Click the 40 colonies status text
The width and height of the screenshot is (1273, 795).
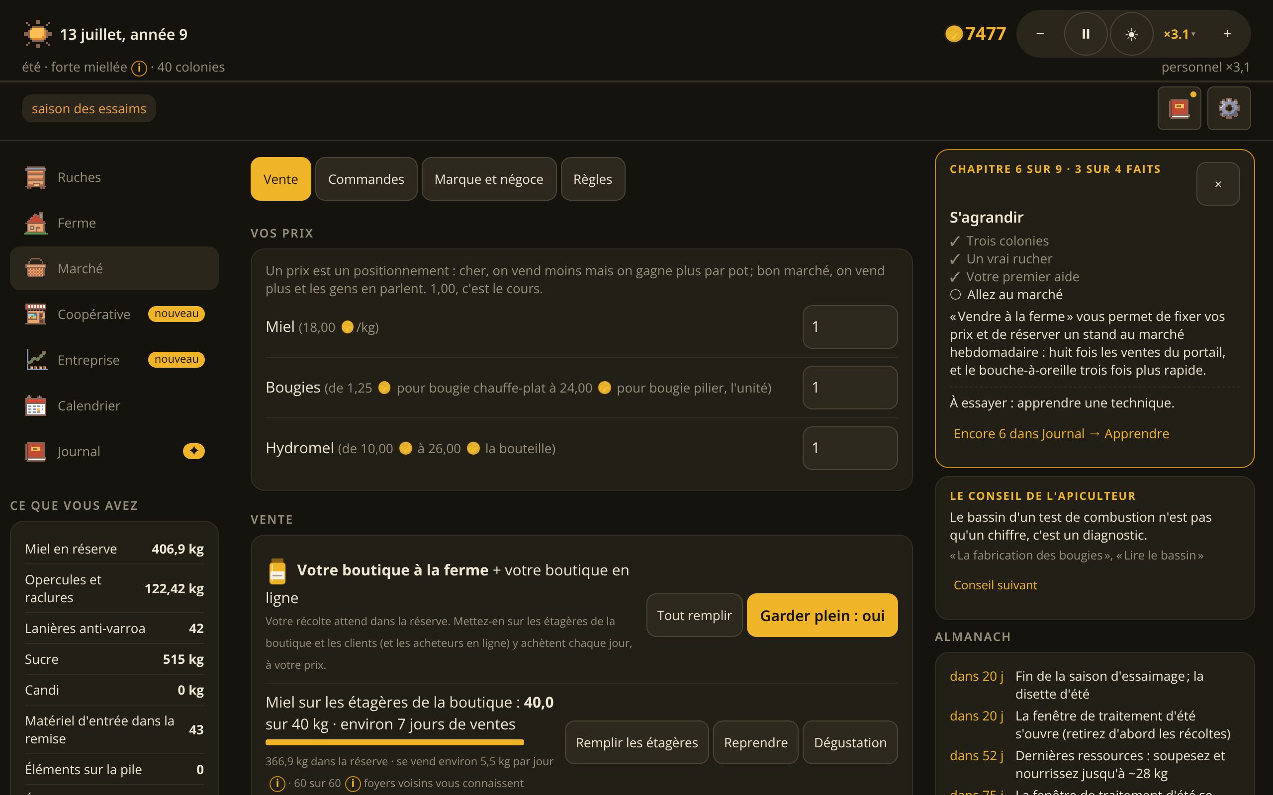tap(191, 67)
